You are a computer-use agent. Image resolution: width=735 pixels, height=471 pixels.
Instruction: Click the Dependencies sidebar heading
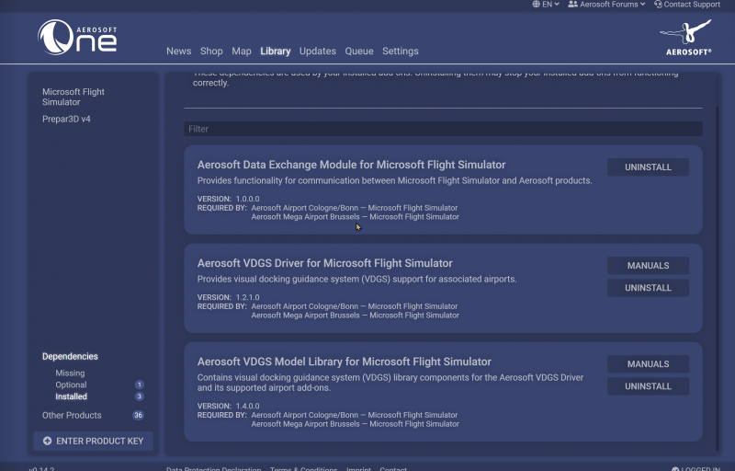click(70, 357)
